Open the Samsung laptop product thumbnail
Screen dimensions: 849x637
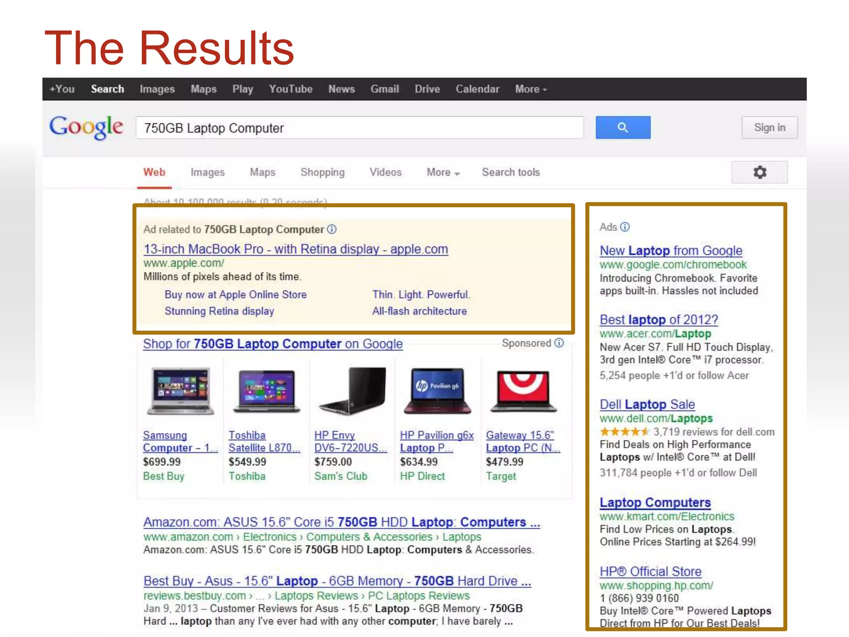pos(180,391)
